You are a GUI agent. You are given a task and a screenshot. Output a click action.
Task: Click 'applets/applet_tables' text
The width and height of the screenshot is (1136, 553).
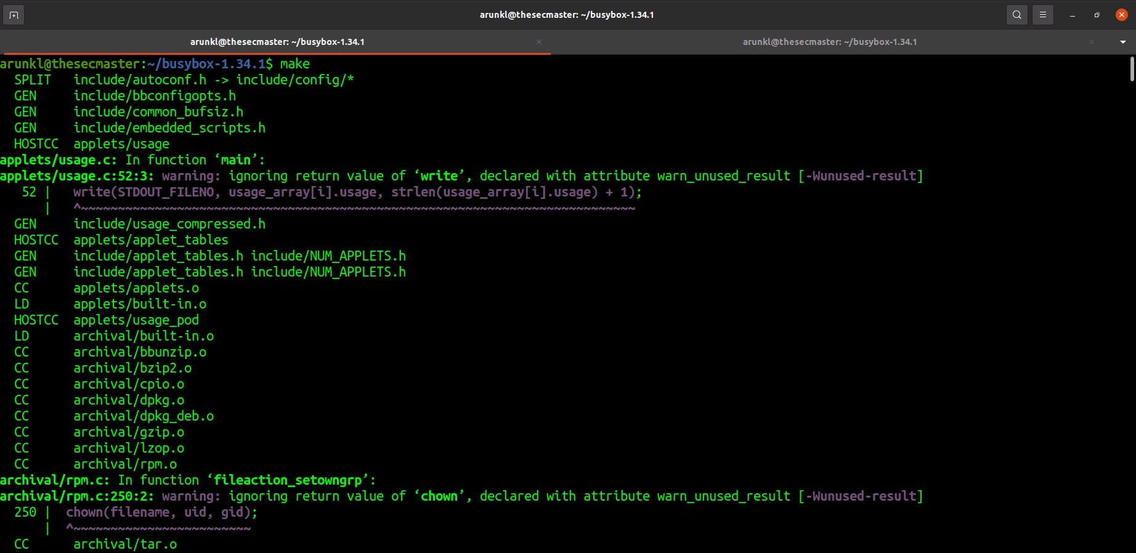point(151,240)
